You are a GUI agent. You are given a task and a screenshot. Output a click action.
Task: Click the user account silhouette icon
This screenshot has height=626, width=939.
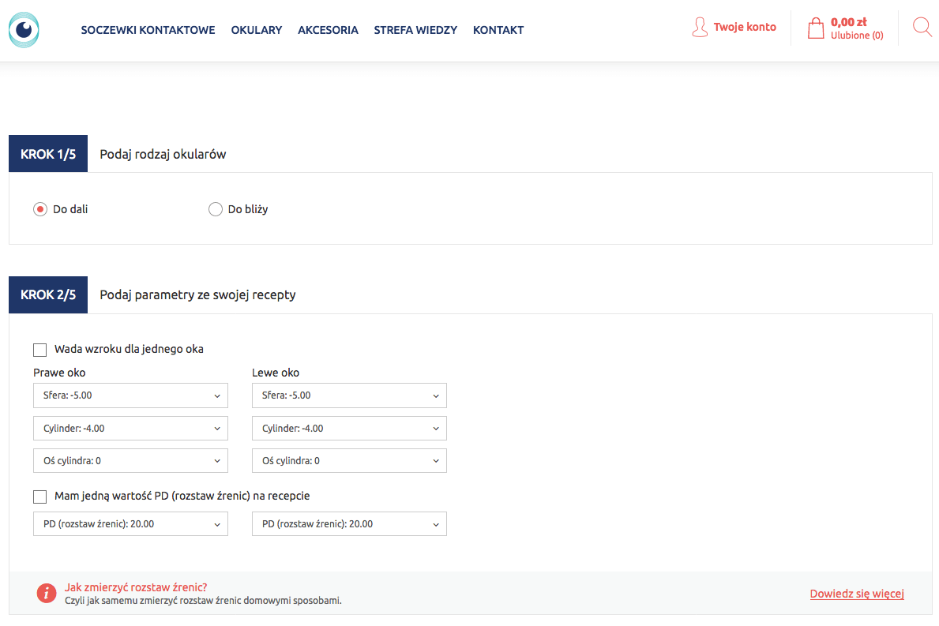pos(699,28)
